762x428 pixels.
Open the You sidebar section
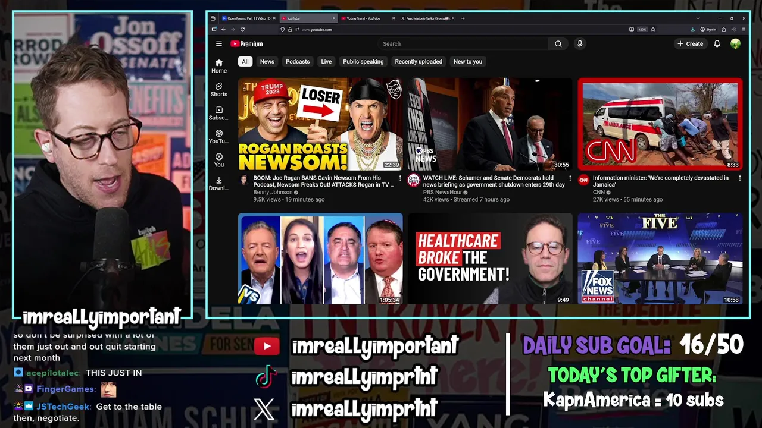point(219,160)
